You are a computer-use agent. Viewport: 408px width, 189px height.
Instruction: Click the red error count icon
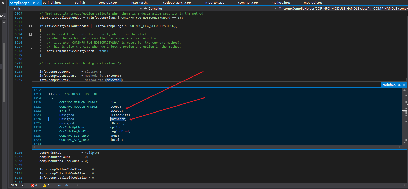point(33,185)
